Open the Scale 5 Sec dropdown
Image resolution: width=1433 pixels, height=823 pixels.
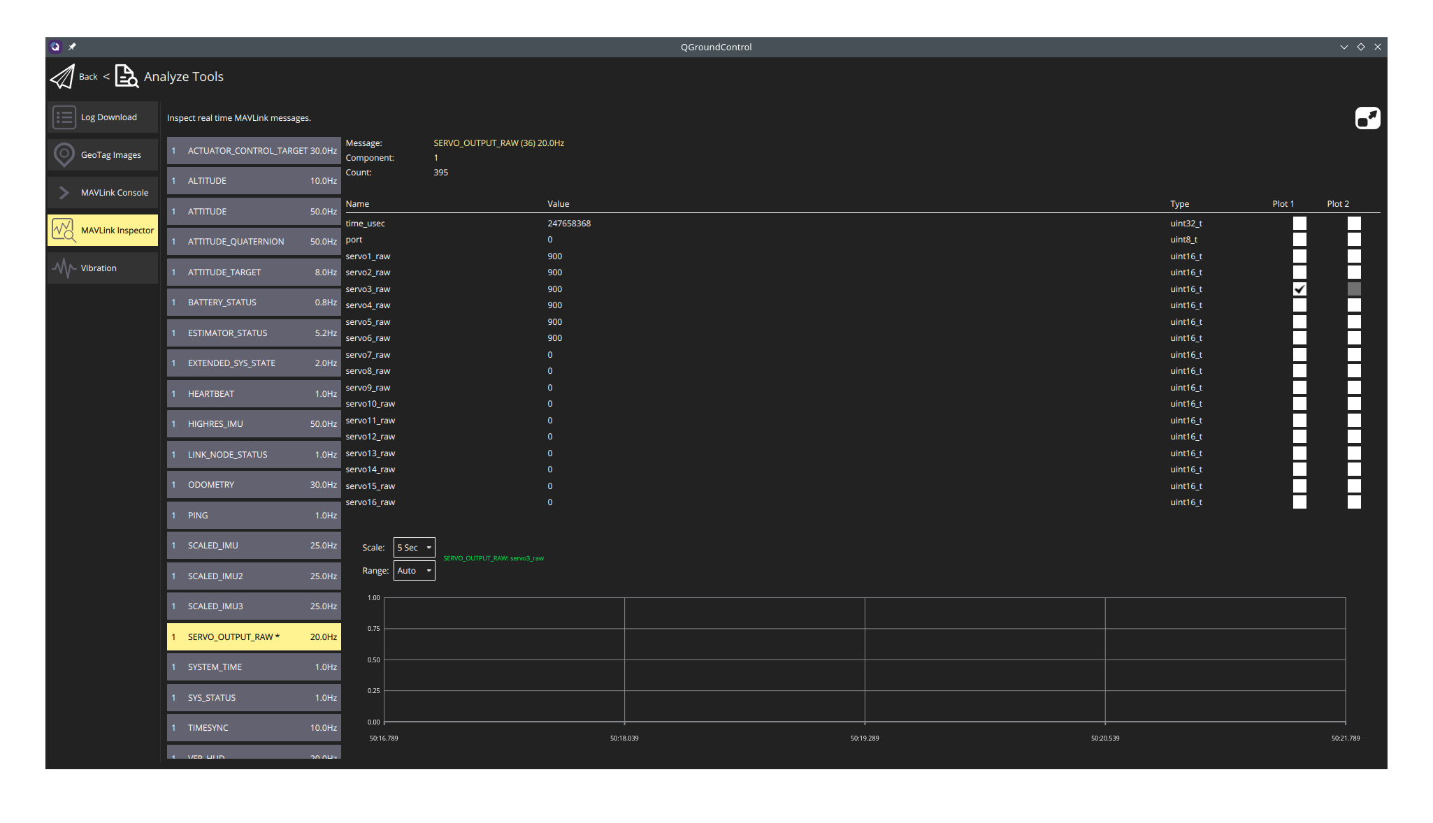(414, 548)
